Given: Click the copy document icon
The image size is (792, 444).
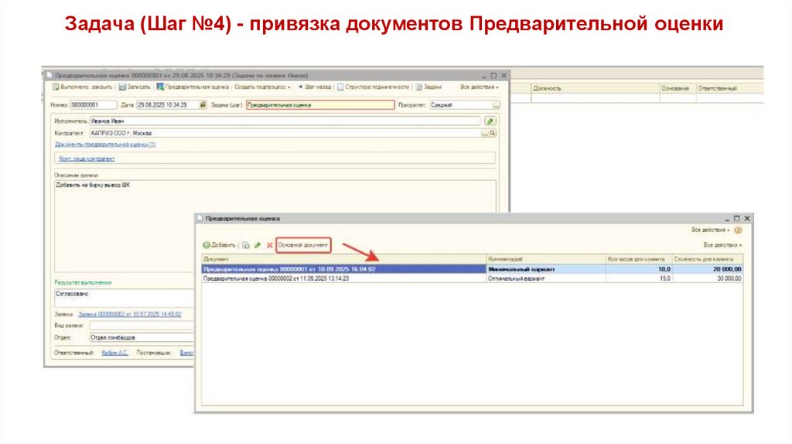Looking at the screenshot, I should (245, 245).
